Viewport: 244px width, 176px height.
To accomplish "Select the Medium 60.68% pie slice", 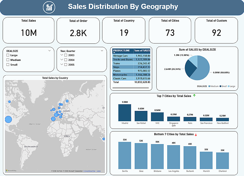I will point(202,70).
